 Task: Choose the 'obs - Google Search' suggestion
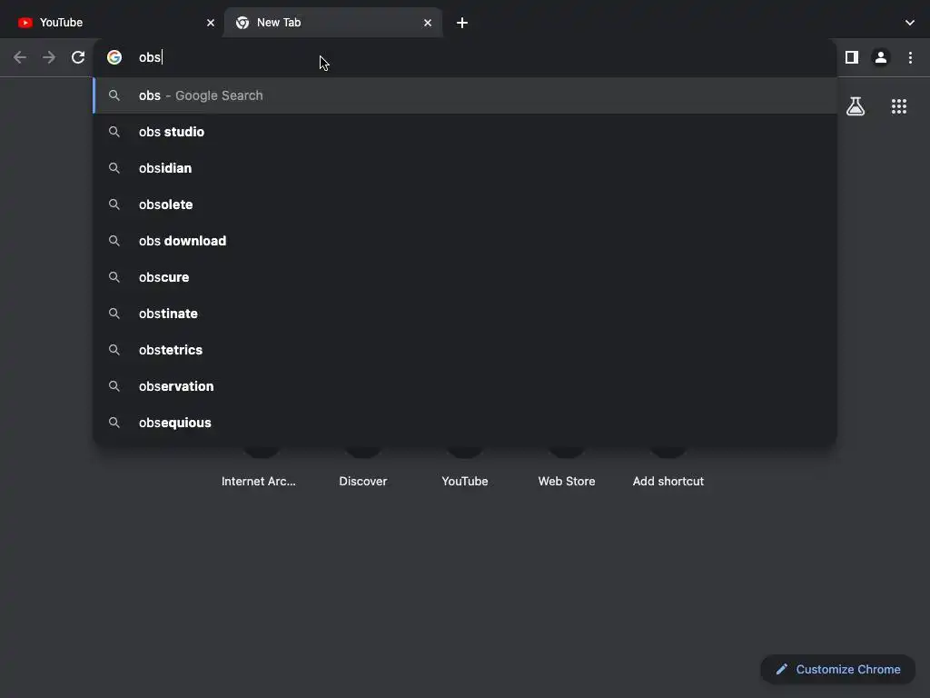[465, 95]
